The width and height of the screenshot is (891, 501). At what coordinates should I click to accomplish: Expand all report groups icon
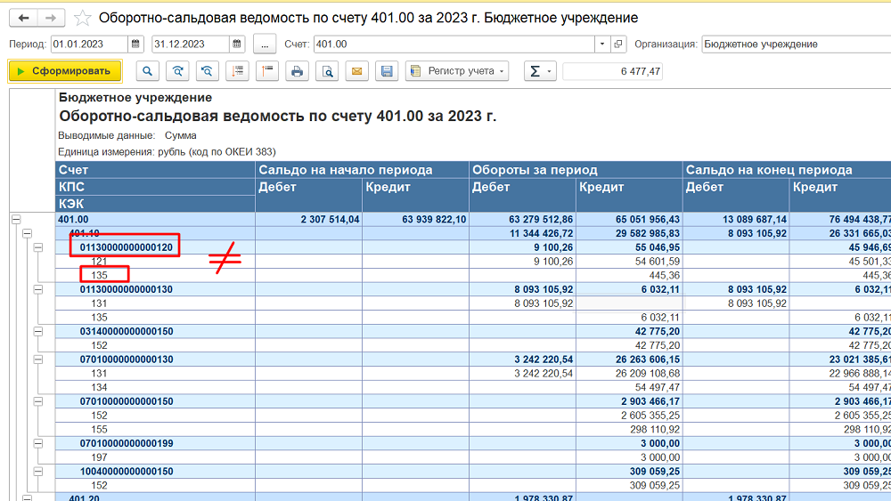click(238, 71)
